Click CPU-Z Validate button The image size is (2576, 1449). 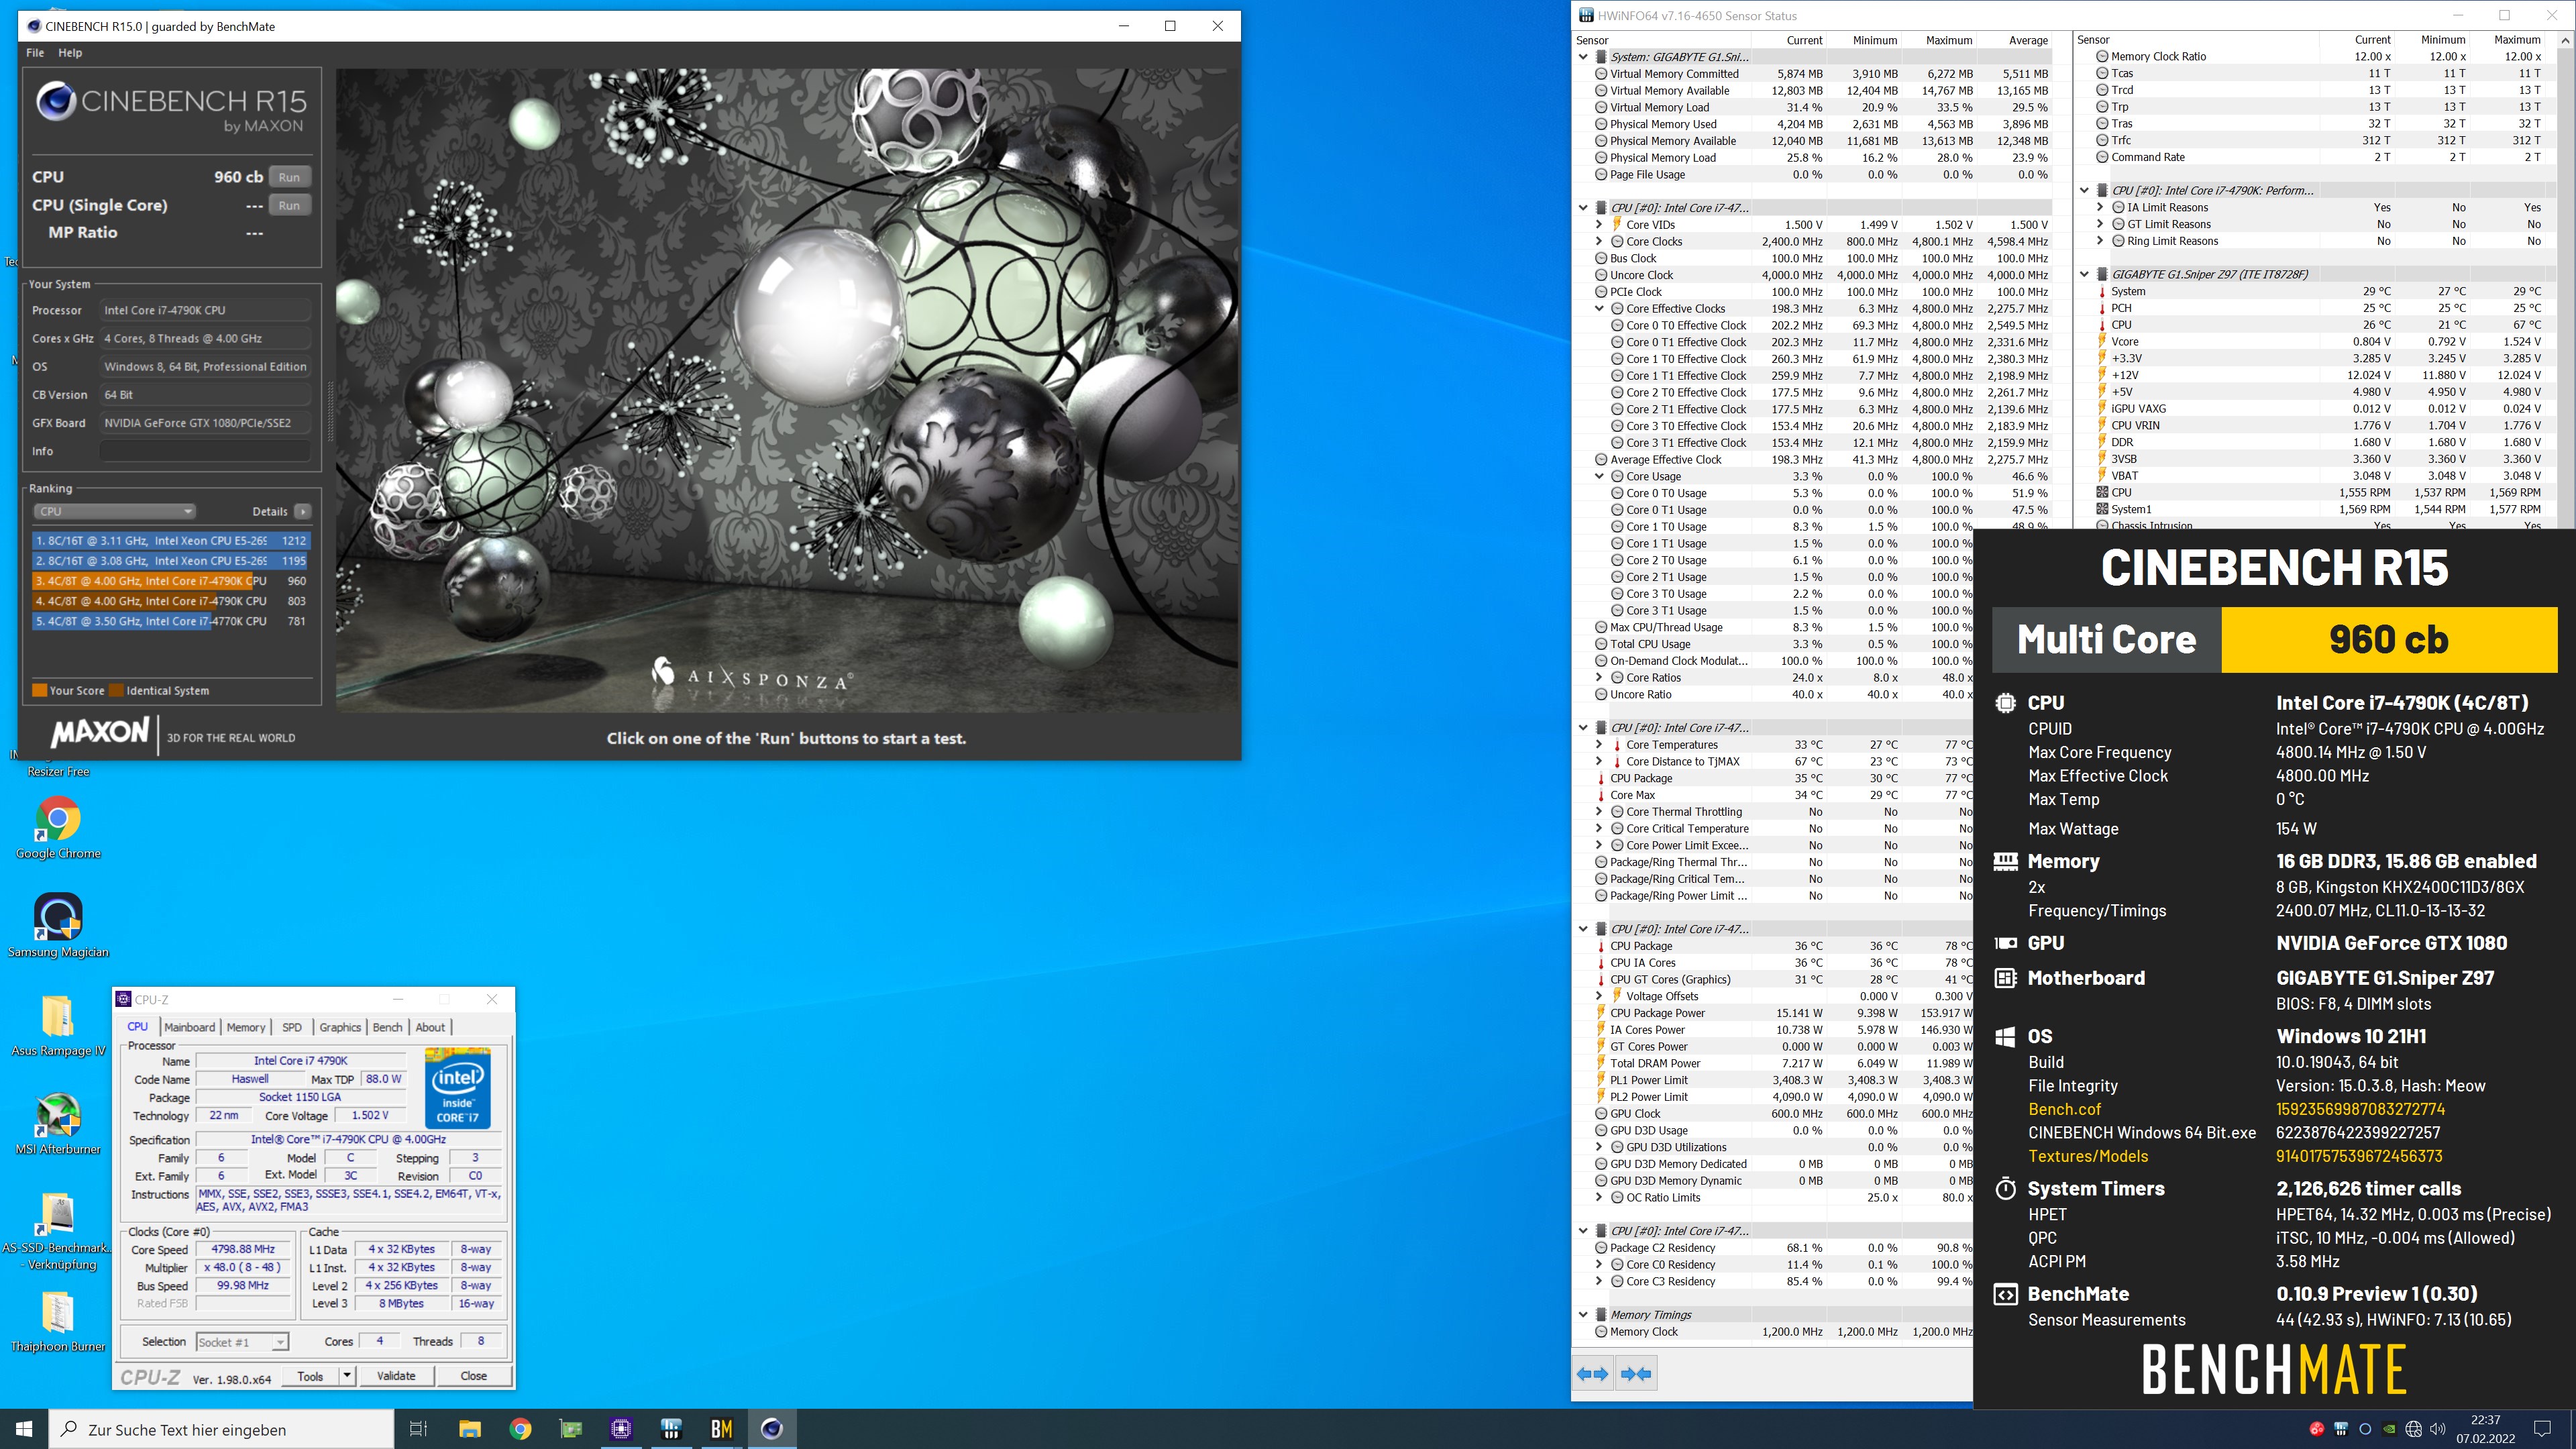tap(396, 1376)
